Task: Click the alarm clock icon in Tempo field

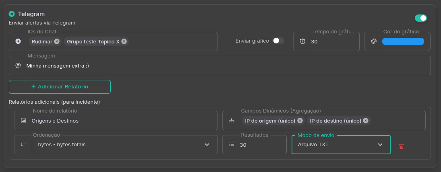Action: click(x=302, y=41)
